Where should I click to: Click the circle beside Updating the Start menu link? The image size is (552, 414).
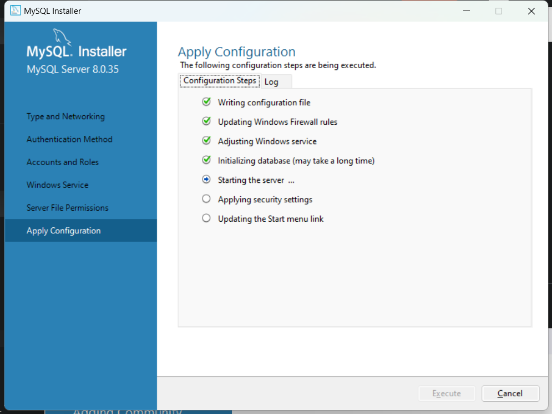[x=206, y=218]
